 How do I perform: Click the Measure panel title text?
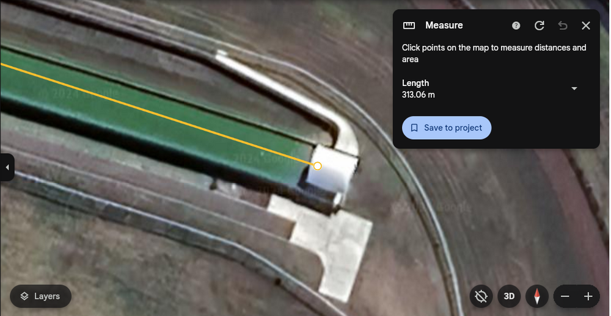(444, 26)
